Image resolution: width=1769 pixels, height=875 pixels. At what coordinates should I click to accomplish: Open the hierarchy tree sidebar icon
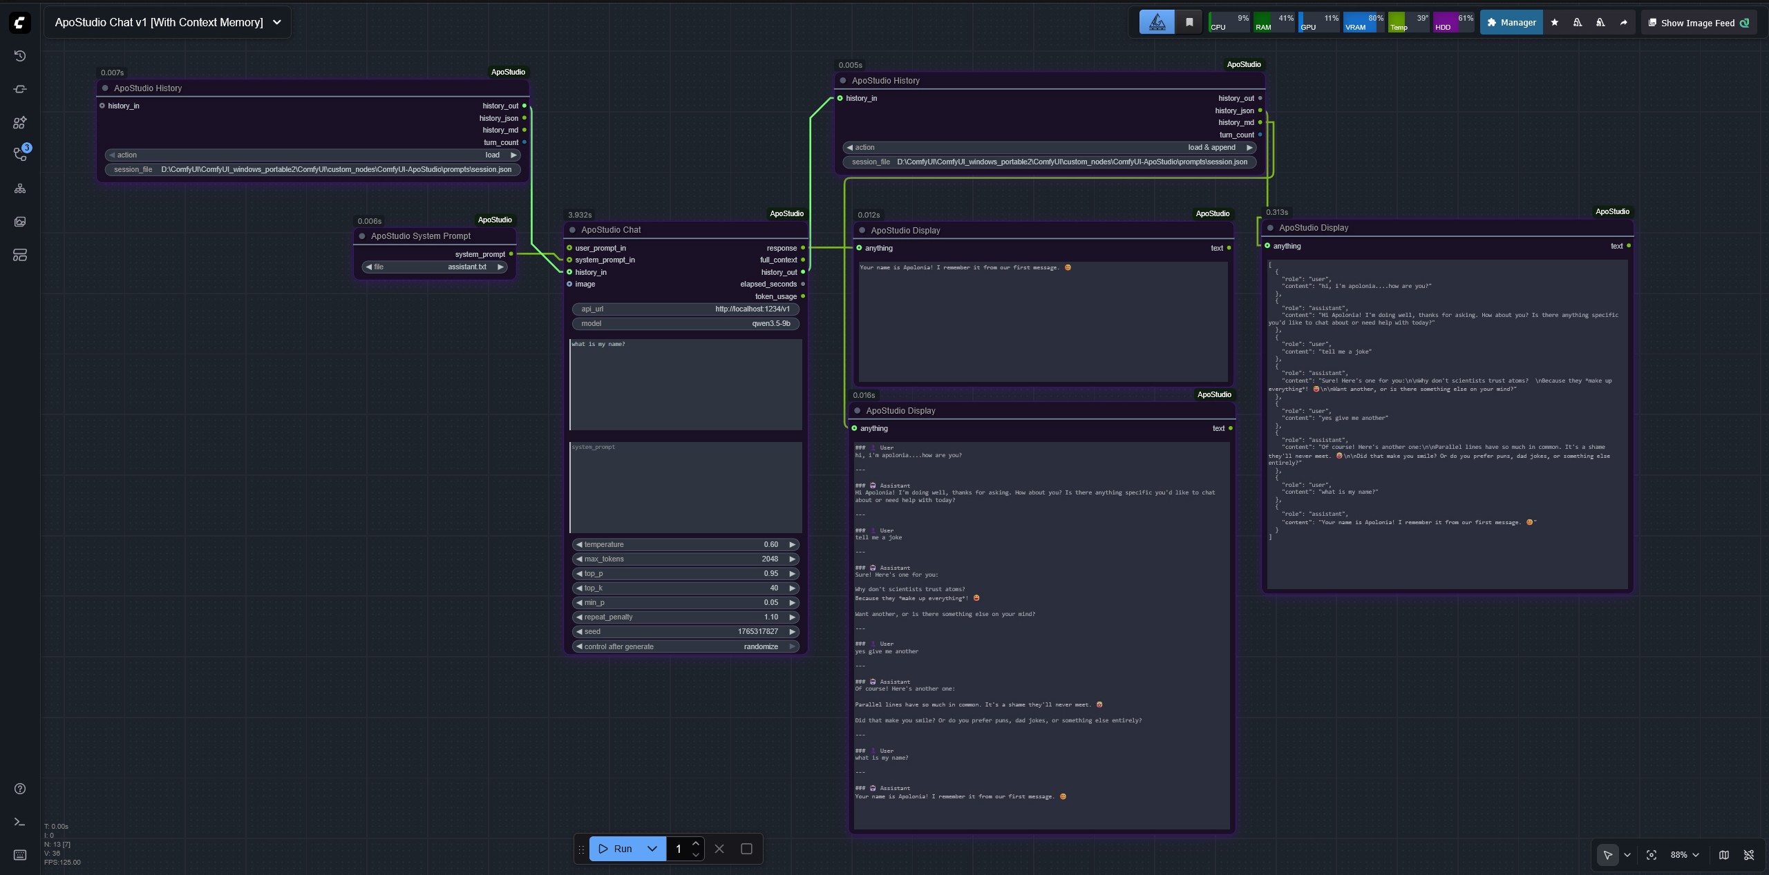[20, 189]
